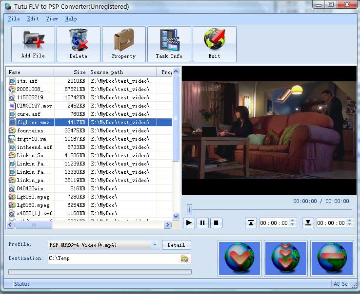Pause the video preview
The height and width of the screenshot is (294, 360).
click(x=202, y=223)
